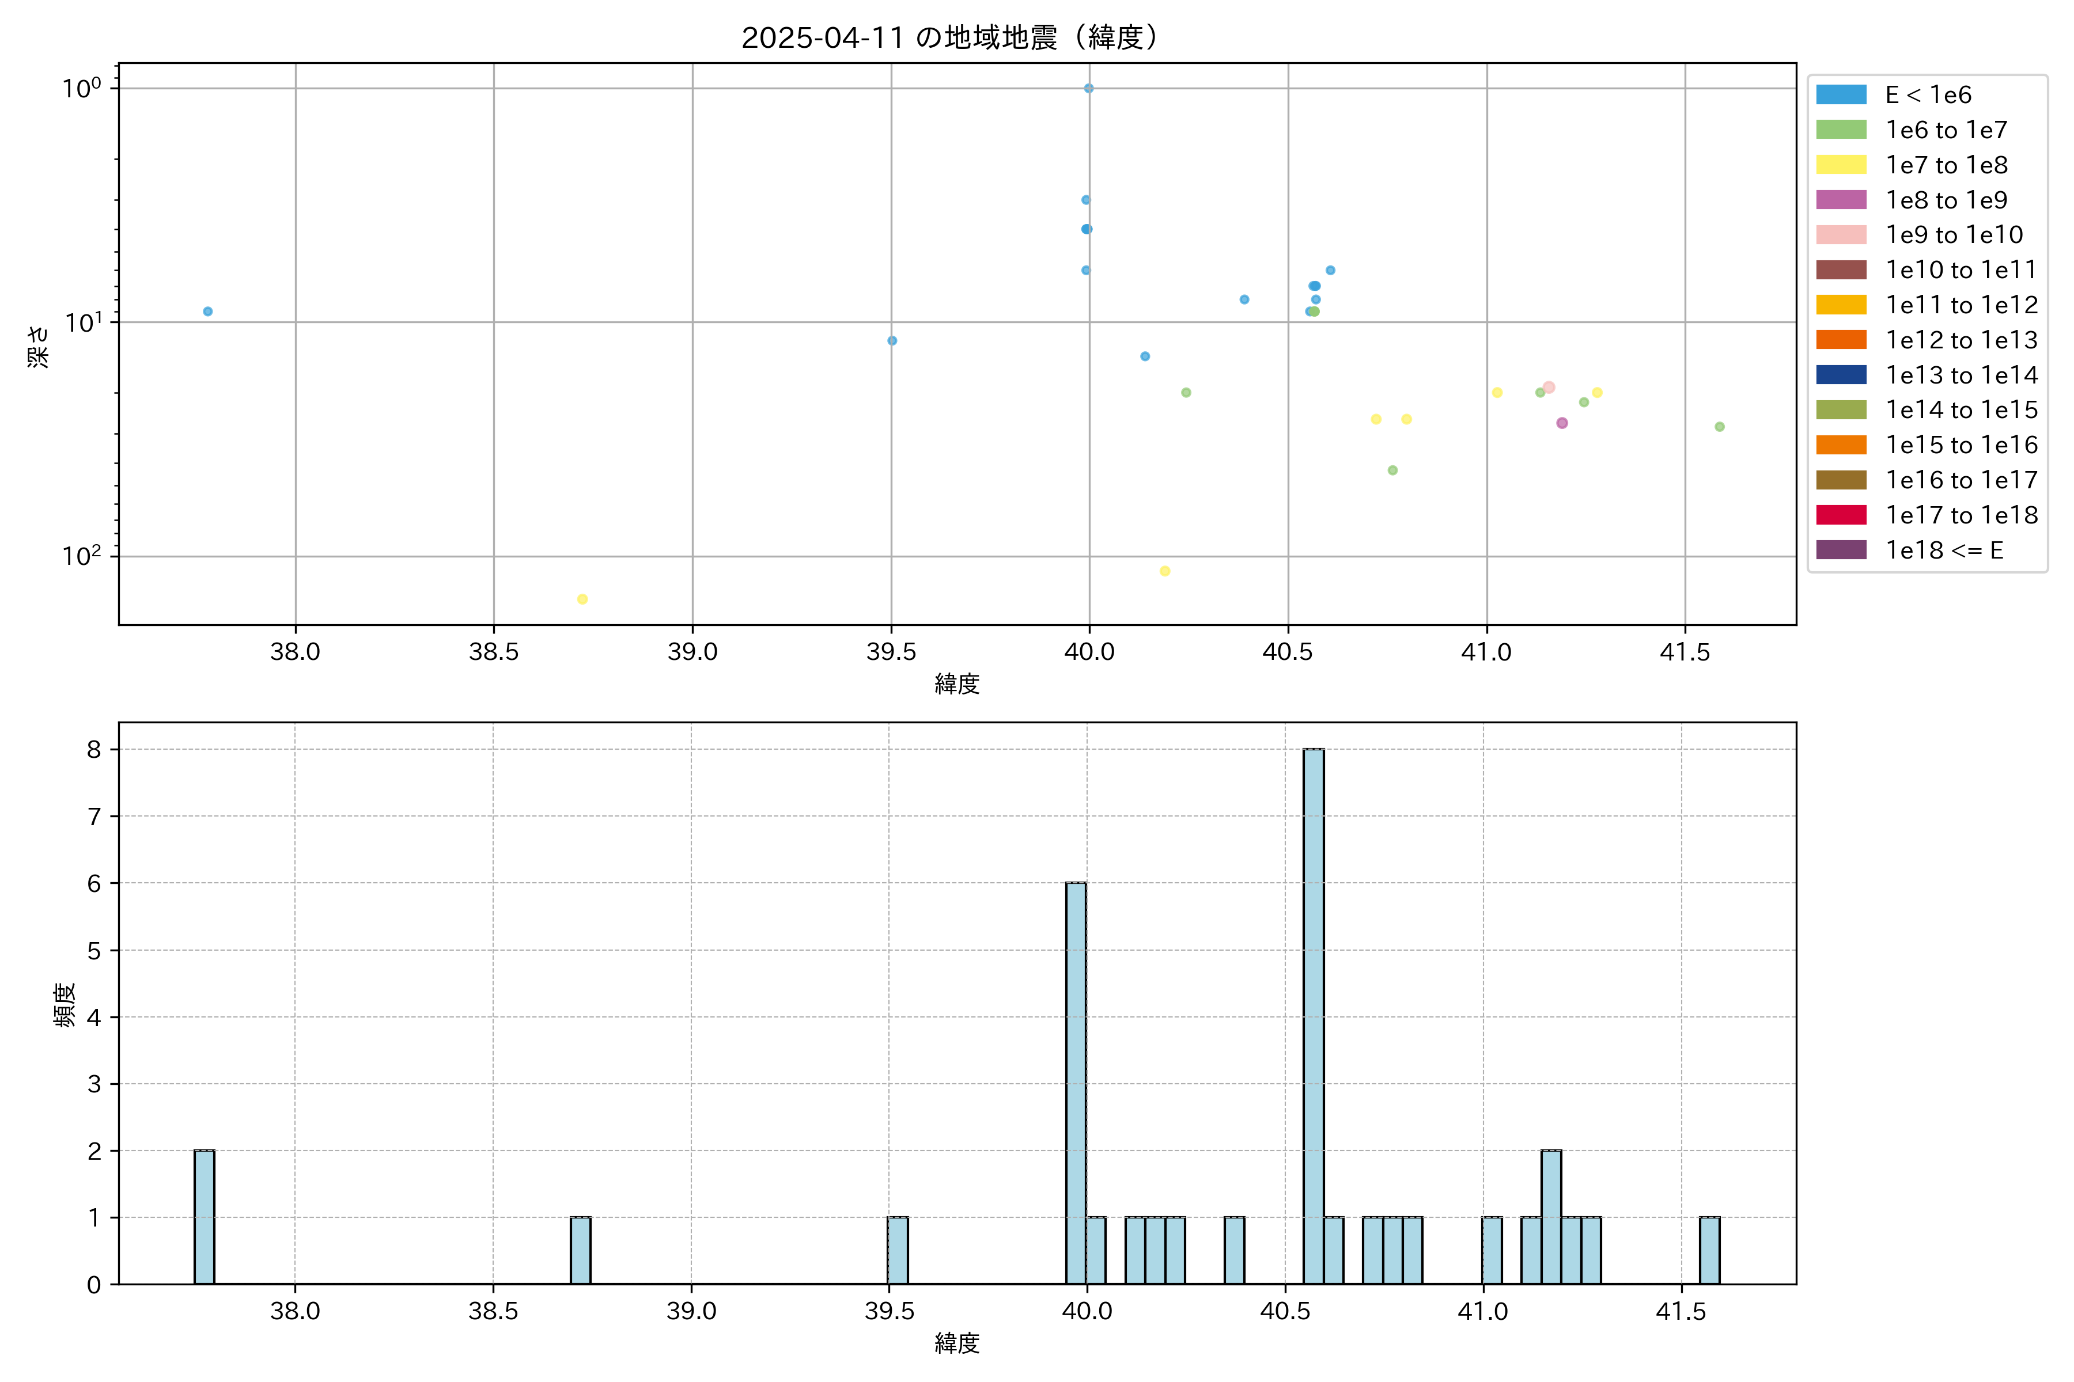This screenshot has height=1382, width=2074.
Task: Click the 1e18 <= E legend swatch
Action: pos(1840,550)
